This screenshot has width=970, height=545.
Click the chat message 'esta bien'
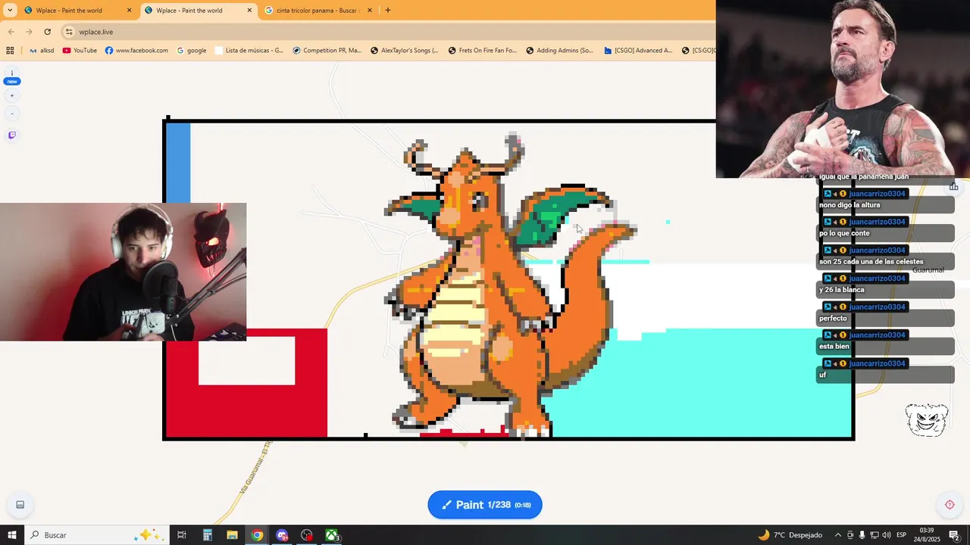click(834, 347)
